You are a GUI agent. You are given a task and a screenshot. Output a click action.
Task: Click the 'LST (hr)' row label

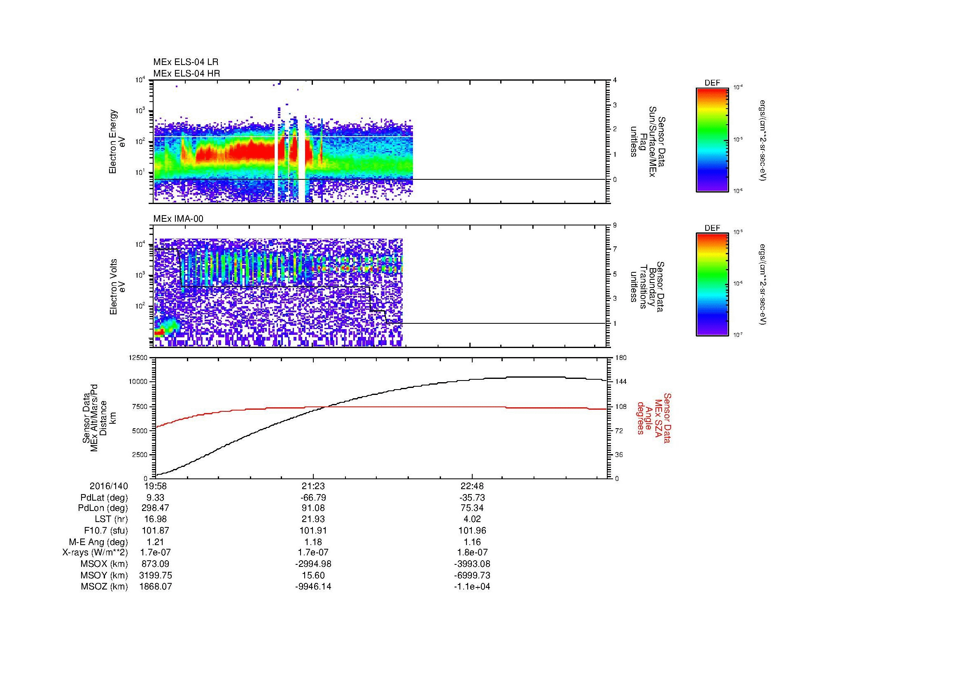pos(111,520)
